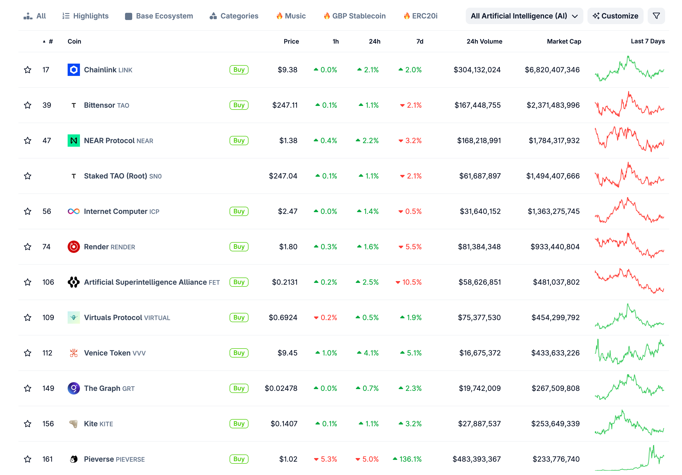Click the Customize button
Screen dimensions: 682x475
(x=615, y=16)
